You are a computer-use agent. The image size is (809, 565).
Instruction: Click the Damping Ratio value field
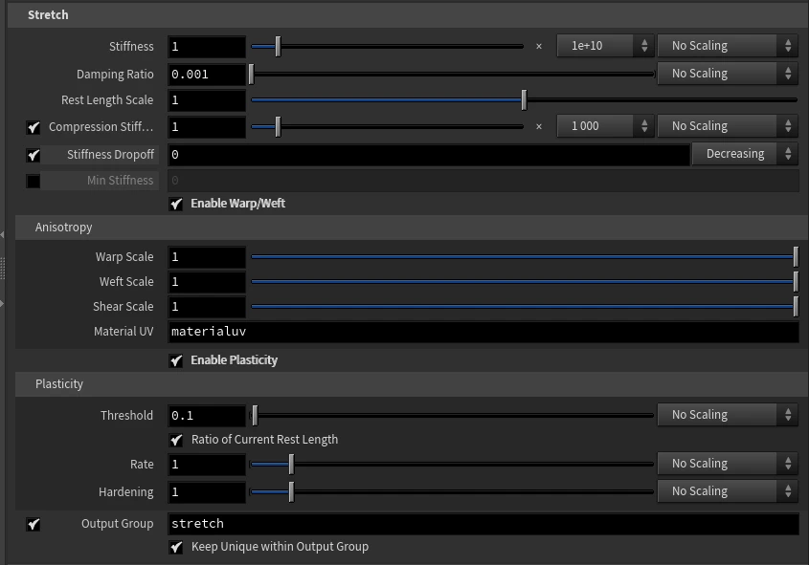pos(207,75)
